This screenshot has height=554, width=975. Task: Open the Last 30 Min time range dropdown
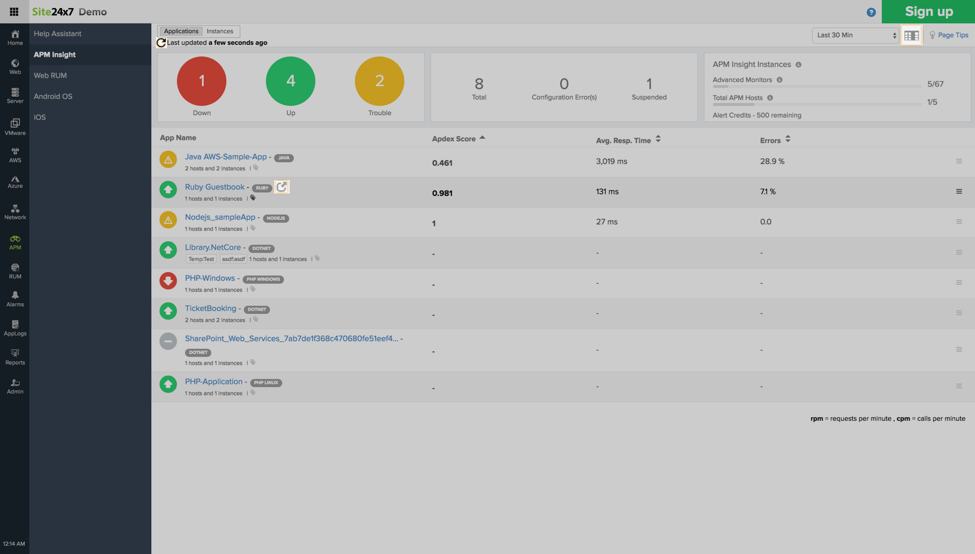pos(856,35)
